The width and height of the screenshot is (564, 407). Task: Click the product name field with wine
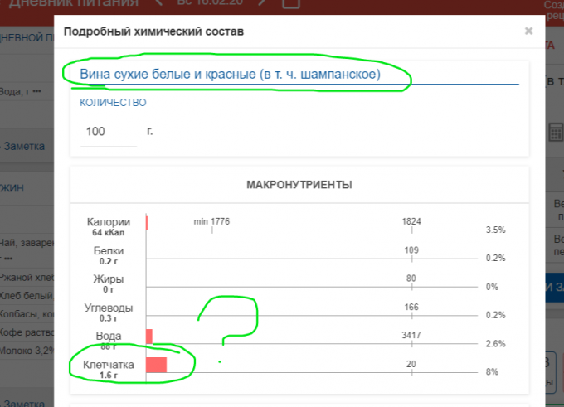pos(230,75)
